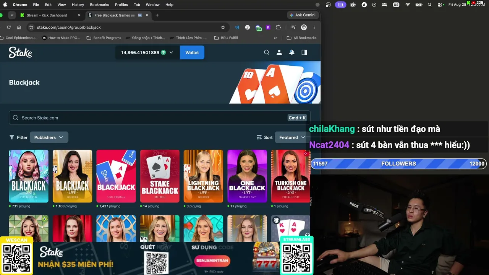Open the Chrome app menu
The height and width of the screenshot is (275, 489).
point(20,5)
